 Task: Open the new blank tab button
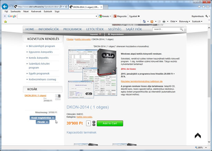pyautogui.click(x=106, y=7)
